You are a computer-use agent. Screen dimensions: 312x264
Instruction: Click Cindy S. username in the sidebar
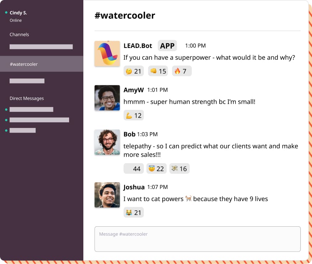click(18, 13)
